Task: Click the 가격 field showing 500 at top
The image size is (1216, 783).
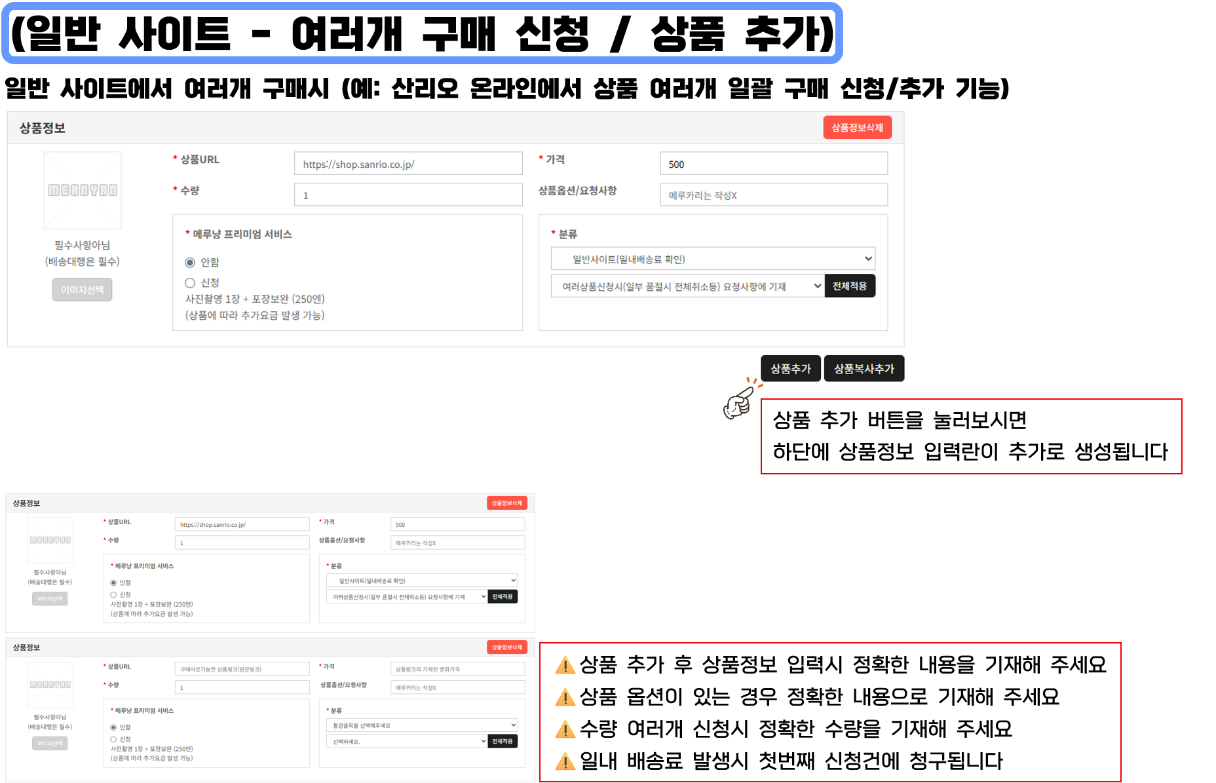Action: pos(773,164)
